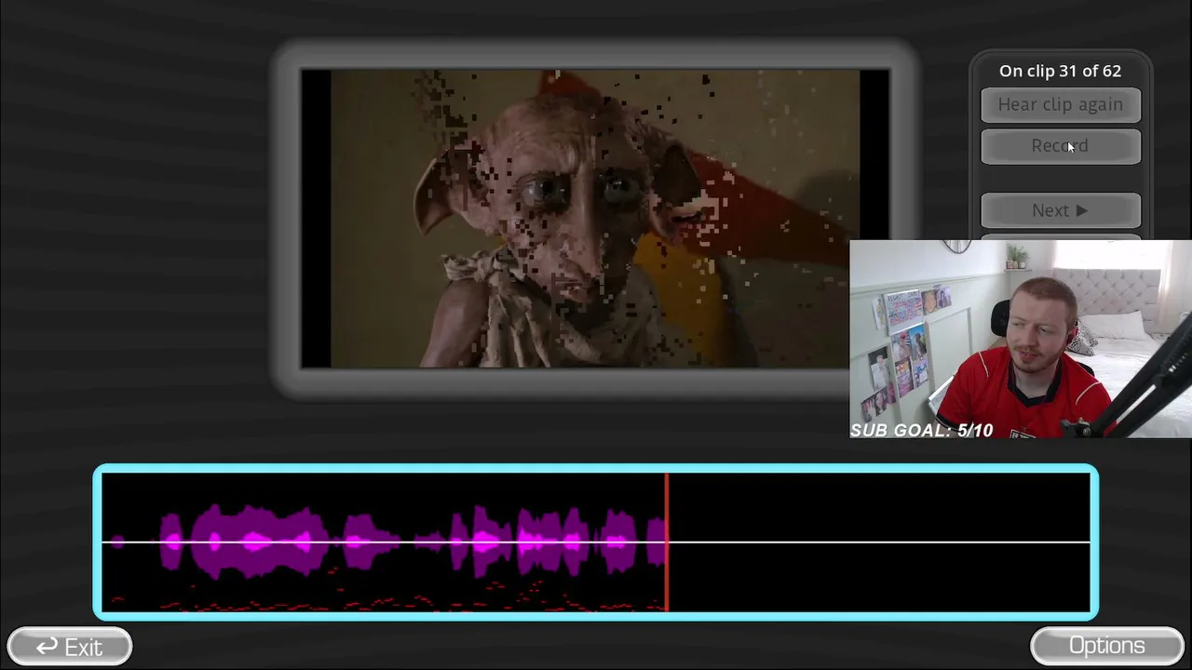Select the Dobby video clip preview
The height and width of the screenshot is (670, 1192).
coord(595,219)
